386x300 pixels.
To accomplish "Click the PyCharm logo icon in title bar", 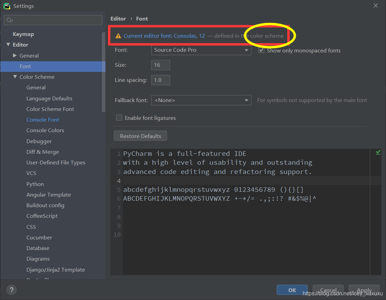I will [7, 6].
